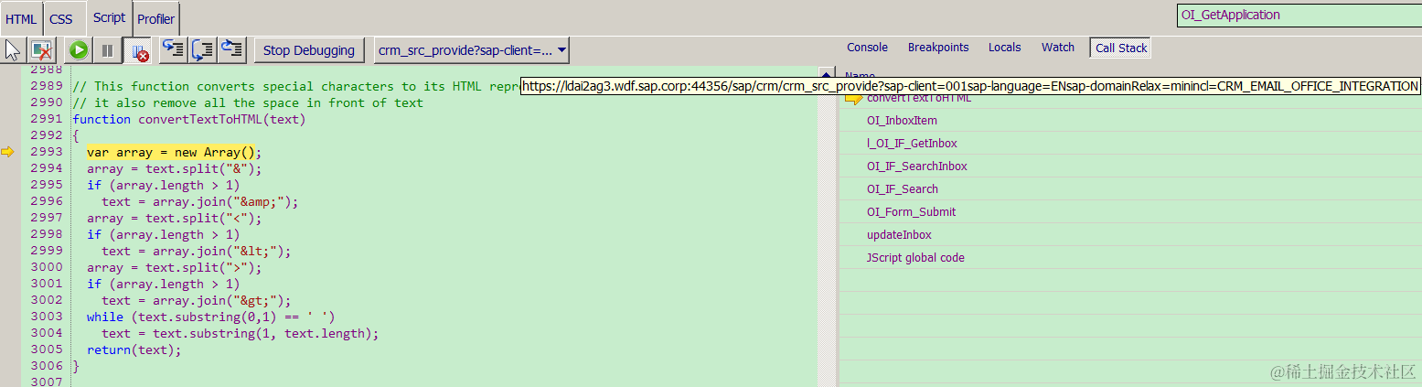Click the array = text.split(">") line
Screen dimensions: 1422x387
(x=175, y=268)
